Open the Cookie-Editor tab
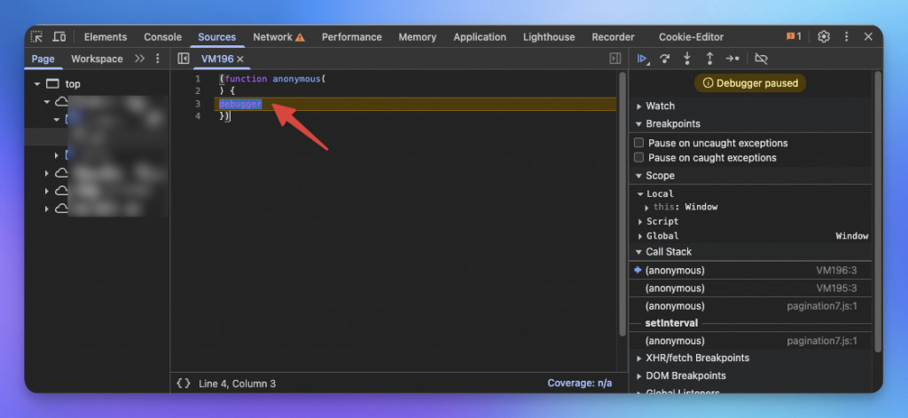The image size is (908, 418). click(691, 36)
